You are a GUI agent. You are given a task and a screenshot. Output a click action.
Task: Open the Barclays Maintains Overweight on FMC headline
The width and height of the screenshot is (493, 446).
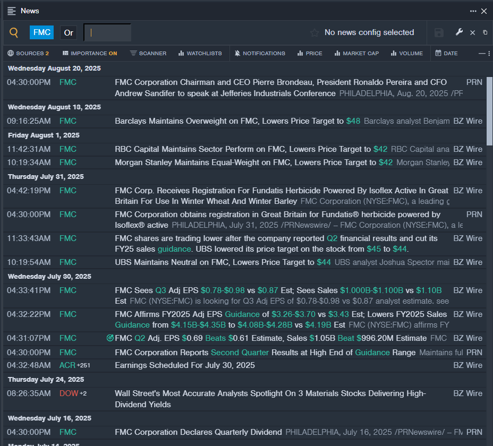tap(237, 121)
